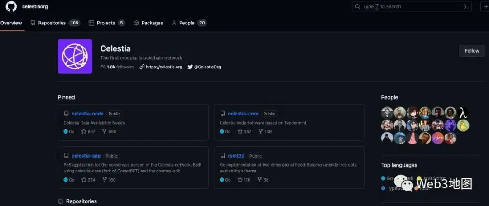The width and height of the screenshot is (489, 206).
Task: View the 607 stargazers of celestia-node
Action: point(88,131)
